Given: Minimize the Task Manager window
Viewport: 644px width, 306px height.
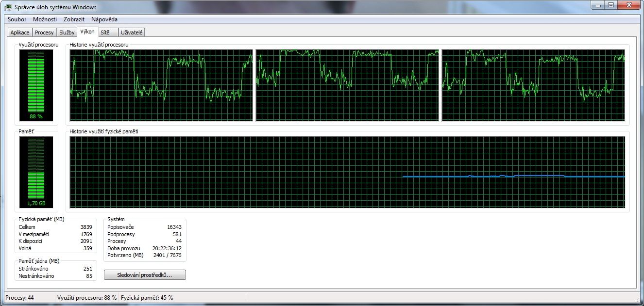Looking at the screenshot, I should (598, 5).
